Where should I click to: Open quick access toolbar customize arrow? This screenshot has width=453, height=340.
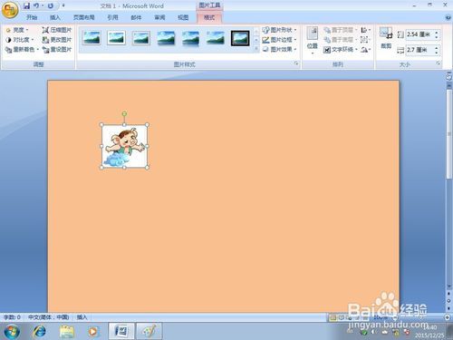pos(63,5)
